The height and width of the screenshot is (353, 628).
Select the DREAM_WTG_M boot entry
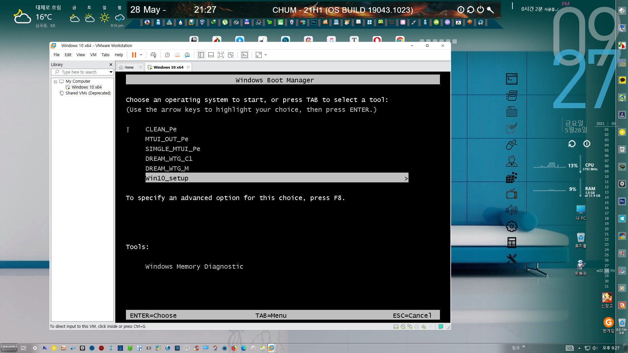click(167, 169)
